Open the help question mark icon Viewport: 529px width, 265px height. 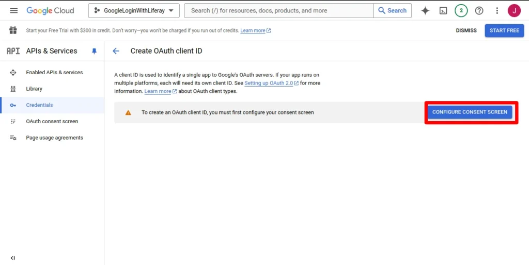479,10
